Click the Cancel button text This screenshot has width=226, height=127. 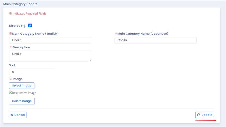coord(20,115)
